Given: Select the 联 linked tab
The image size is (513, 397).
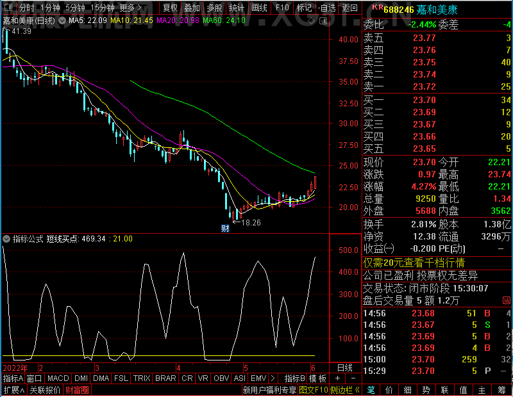Looking at the screenshot, I should click(444, 390).
